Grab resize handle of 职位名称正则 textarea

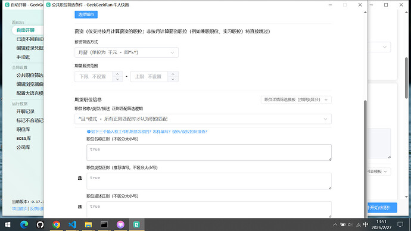point(330,159)
